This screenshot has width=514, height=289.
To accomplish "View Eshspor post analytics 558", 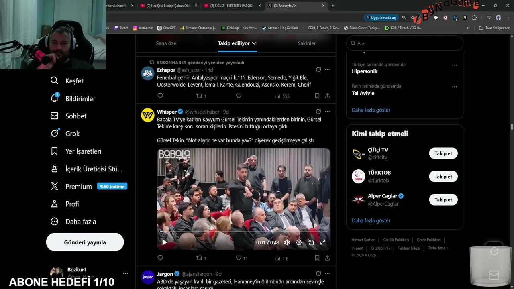I will tap(282, 96).
